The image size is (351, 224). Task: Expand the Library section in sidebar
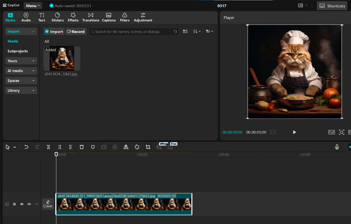[x=21, y=90]
